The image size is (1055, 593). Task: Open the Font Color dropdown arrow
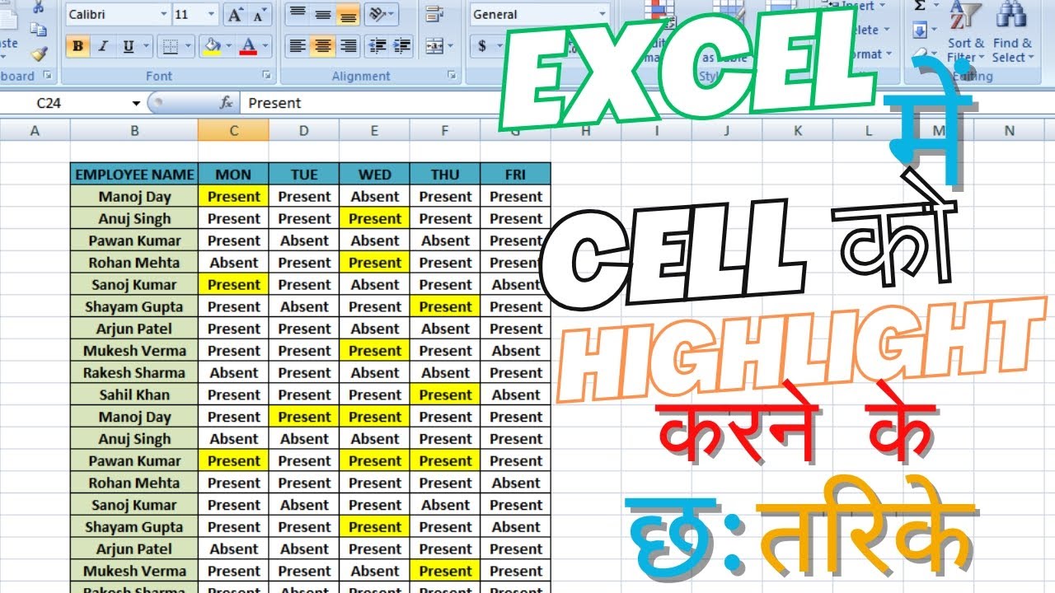tap(265, 46)
